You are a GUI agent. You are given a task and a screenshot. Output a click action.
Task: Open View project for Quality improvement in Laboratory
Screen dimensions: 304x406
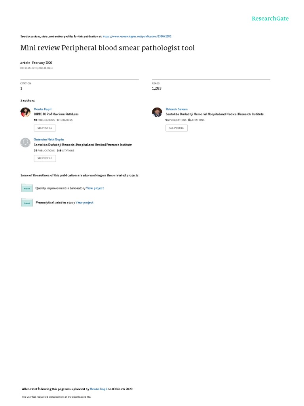click(x=95, y=188)
